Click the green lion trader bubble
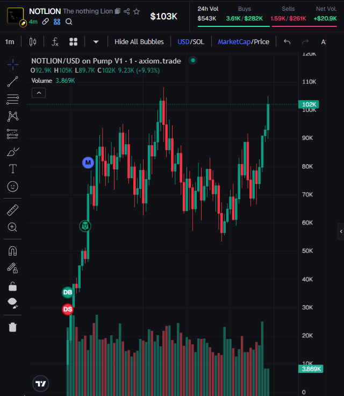This screenshot has height=396, width=344. coord(85,226)
